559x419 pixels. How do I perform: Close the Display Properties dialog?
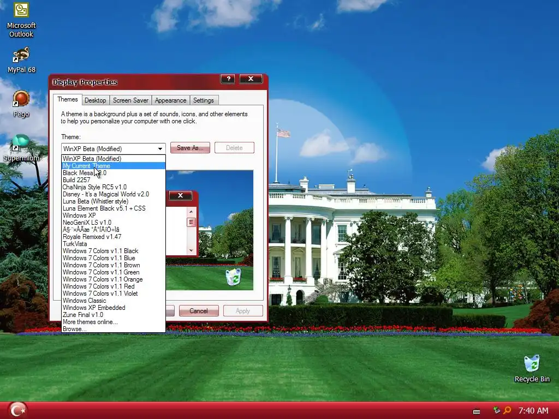[251, 79]
